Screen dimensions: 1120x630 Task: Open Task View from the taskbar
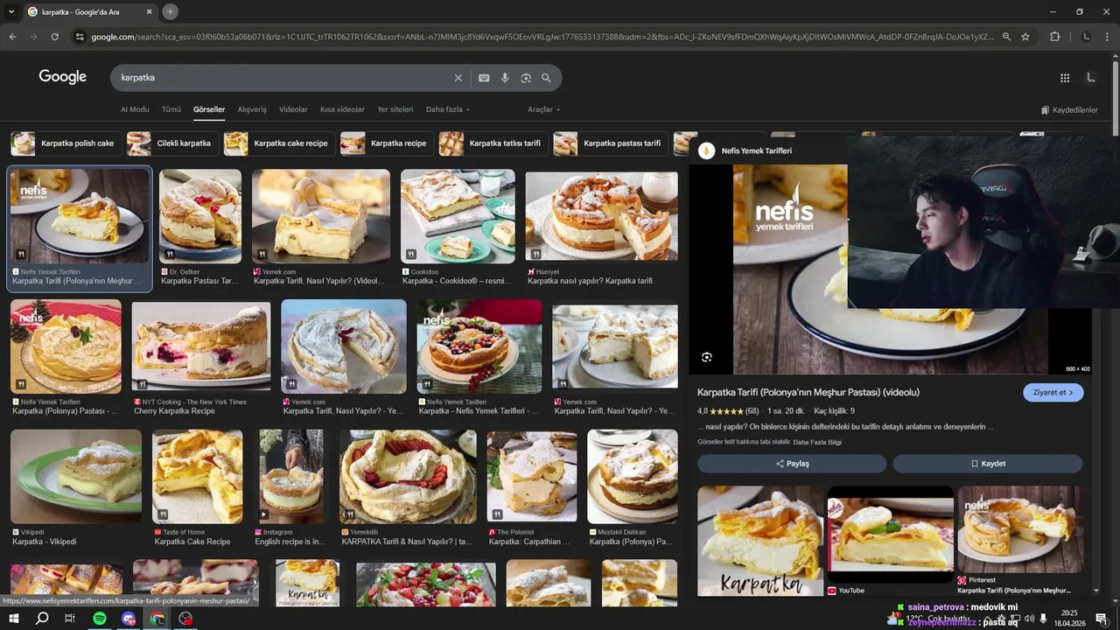(70, 619)
